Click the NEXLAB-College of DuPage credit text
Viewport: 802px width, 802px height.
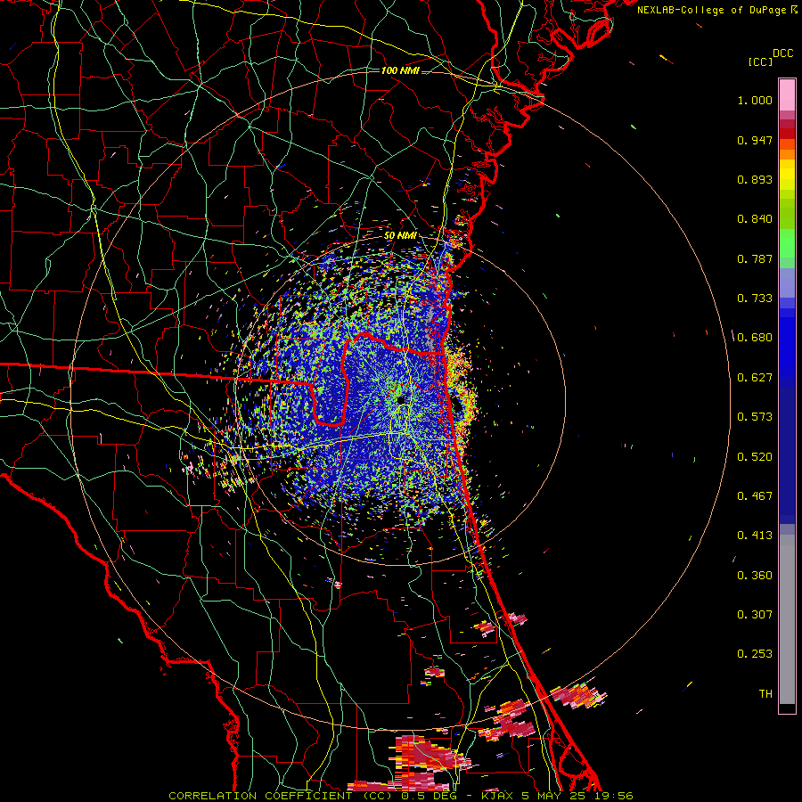point(712,10)
